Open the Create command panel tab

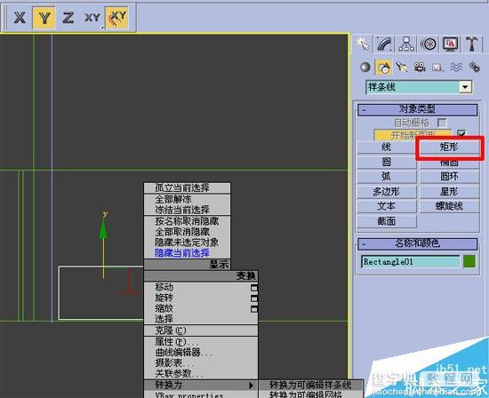pyautogui.click(x=363, y=44)
